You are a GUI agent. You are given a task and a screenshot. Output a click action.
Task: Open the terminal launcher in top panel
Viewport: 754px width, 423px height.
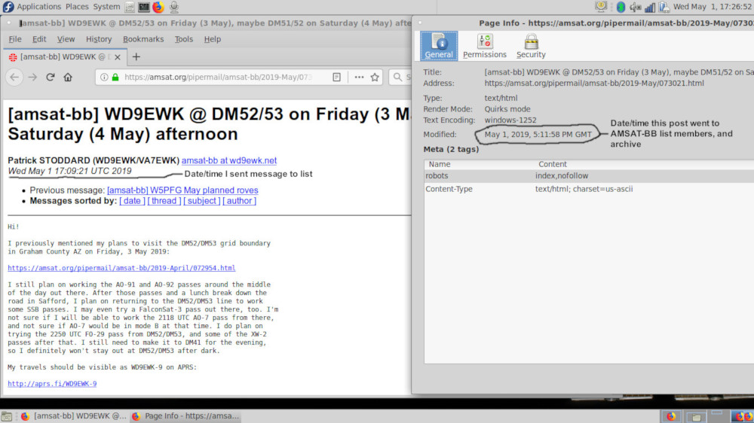143,7
